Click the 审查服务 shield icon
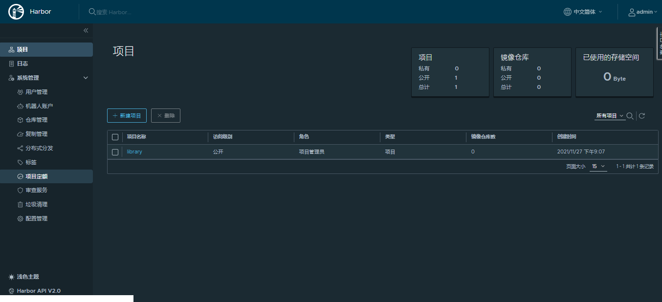The image size is (662, 302). [x=20, y=190]
